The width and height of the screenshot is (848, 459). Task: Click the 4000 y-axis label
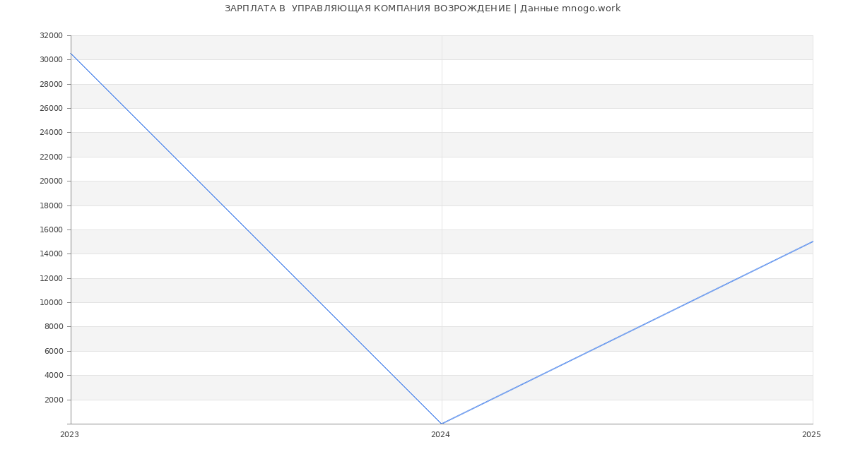pyautogui.click(x=54, y=375)
